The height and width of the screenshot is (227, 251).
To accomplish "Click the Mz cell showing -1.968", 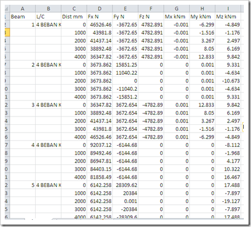I will click(x=228, y=153).
